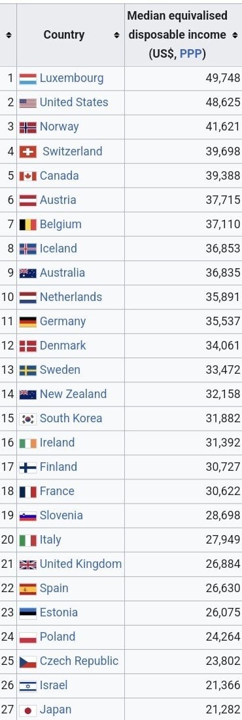The image size is (242, 720).
Task: Open the United States article link
Action: pos(74,102)
